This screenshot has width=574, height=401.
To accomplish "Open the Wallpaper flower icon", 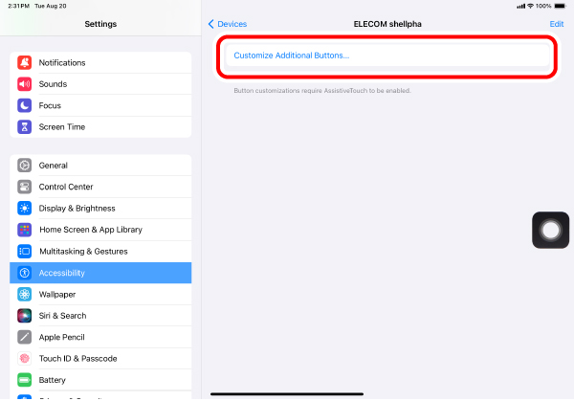I will pyautogui.click(x=25, y=294).
